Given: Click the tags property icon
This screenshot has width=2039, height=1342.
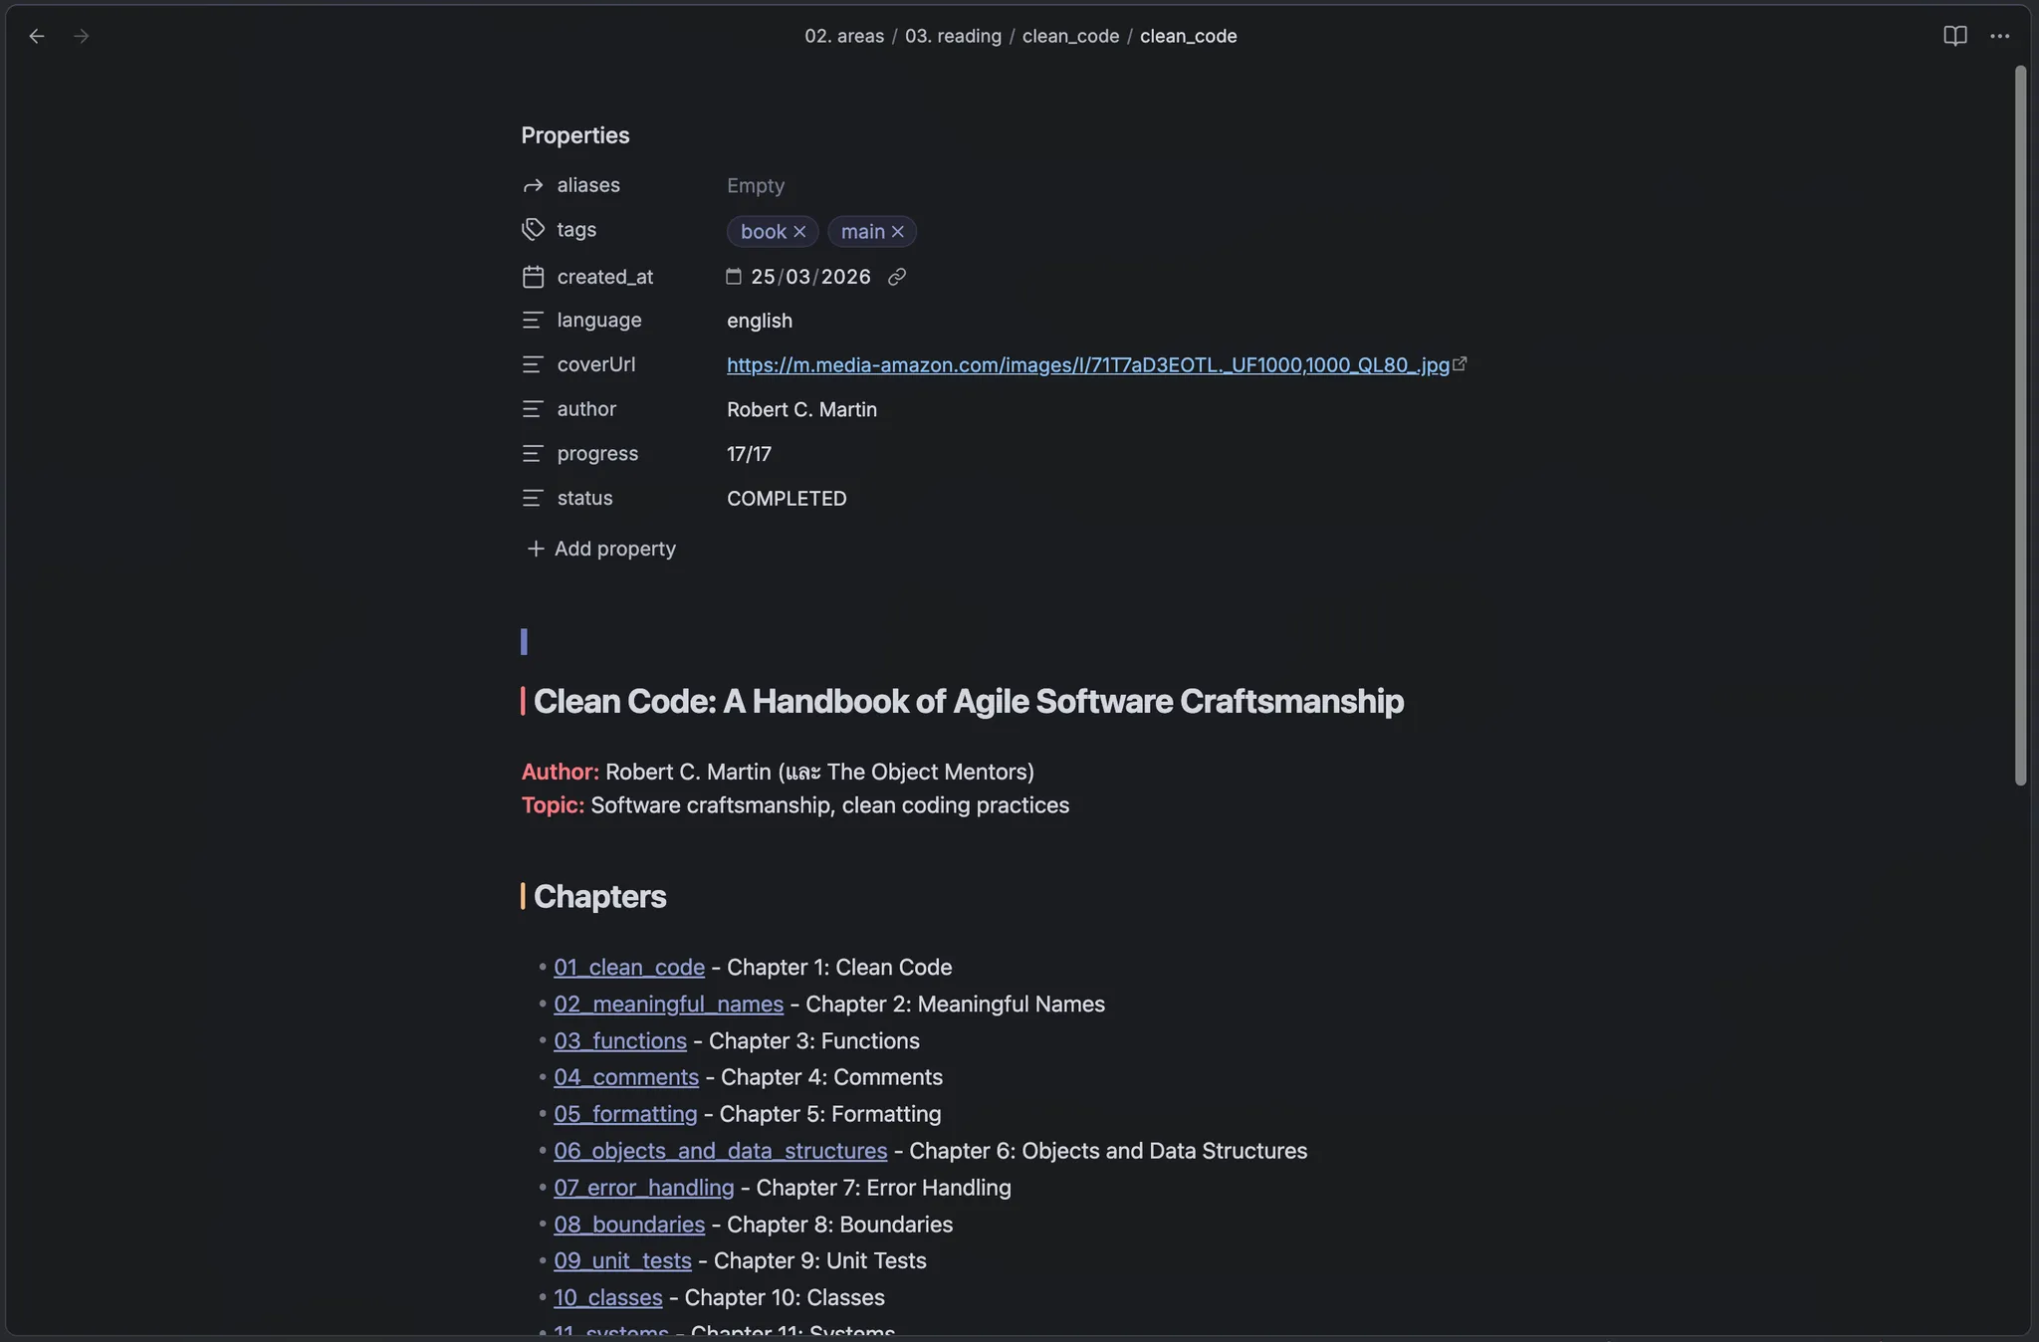Looking at the screenshot, I should tap(533, 230).
